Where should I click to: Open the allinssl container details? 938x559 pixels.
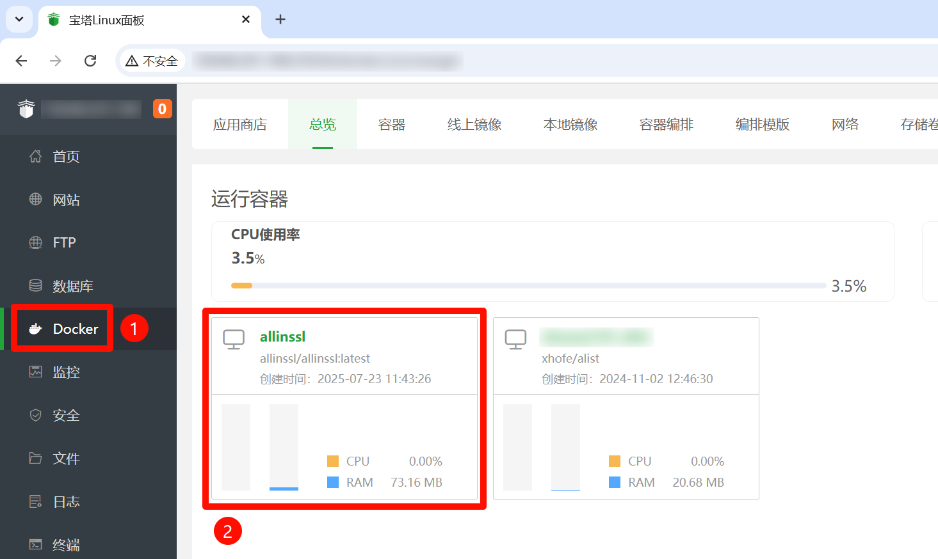point(282,336)
